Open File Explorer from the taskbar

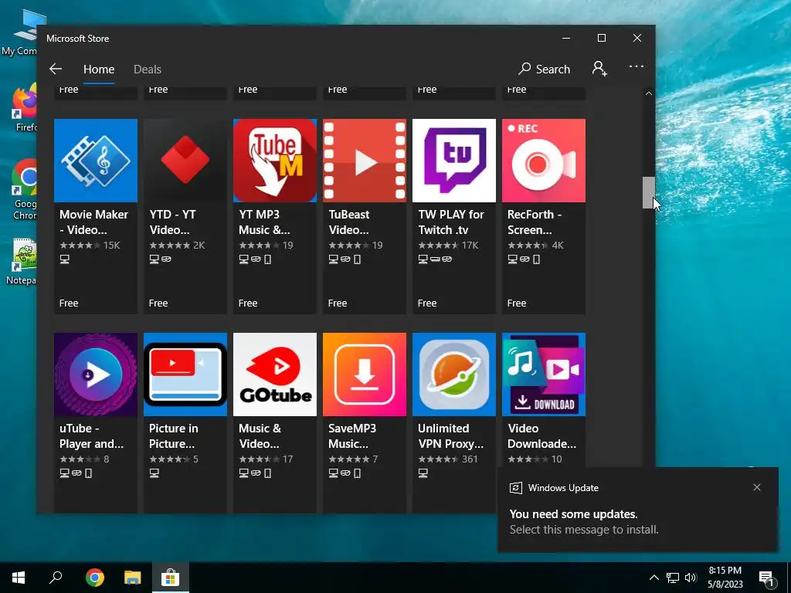[133, 578]
